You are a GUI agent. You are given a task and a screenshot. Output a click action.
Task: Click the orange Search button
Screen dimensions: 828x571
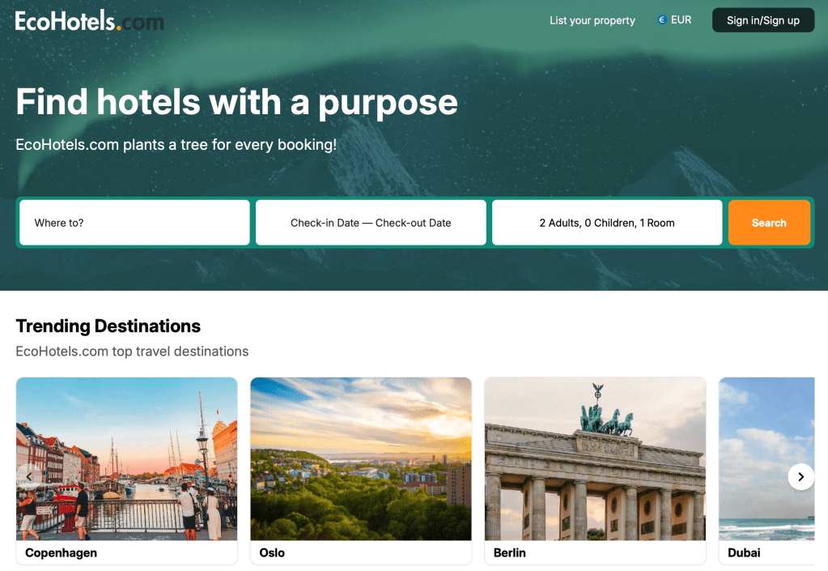[x=769, y=223]
